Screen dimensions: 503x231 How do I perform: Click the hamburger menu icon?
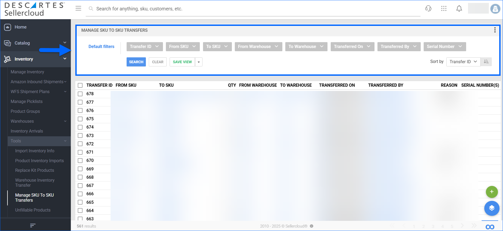pyautogui.click(x=78, y=9)
